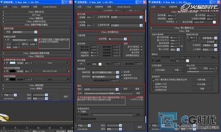
Task: Enable the 分布式渲染 checkbox
Action: pos(153,70)
